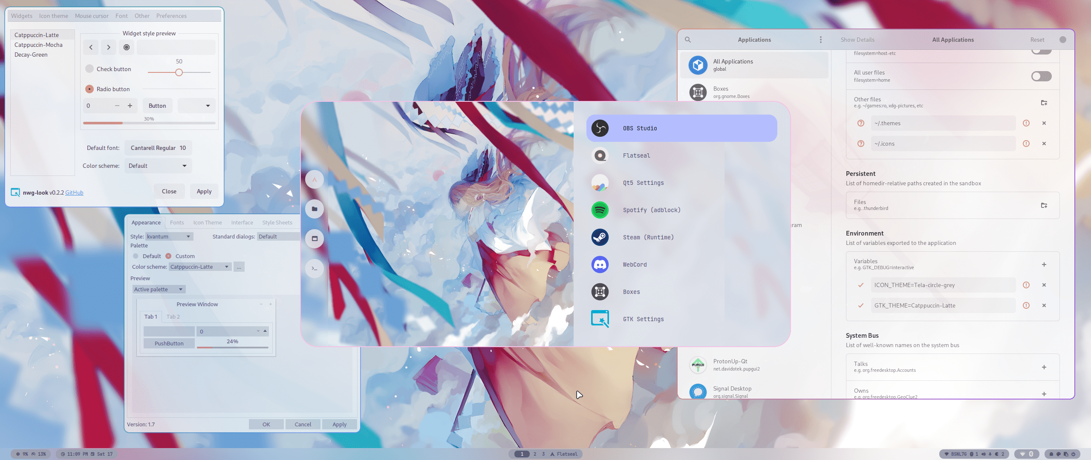Expand the kvantum Style dropdown
The height and width of the screenshot is (460, 1091).
169,236
